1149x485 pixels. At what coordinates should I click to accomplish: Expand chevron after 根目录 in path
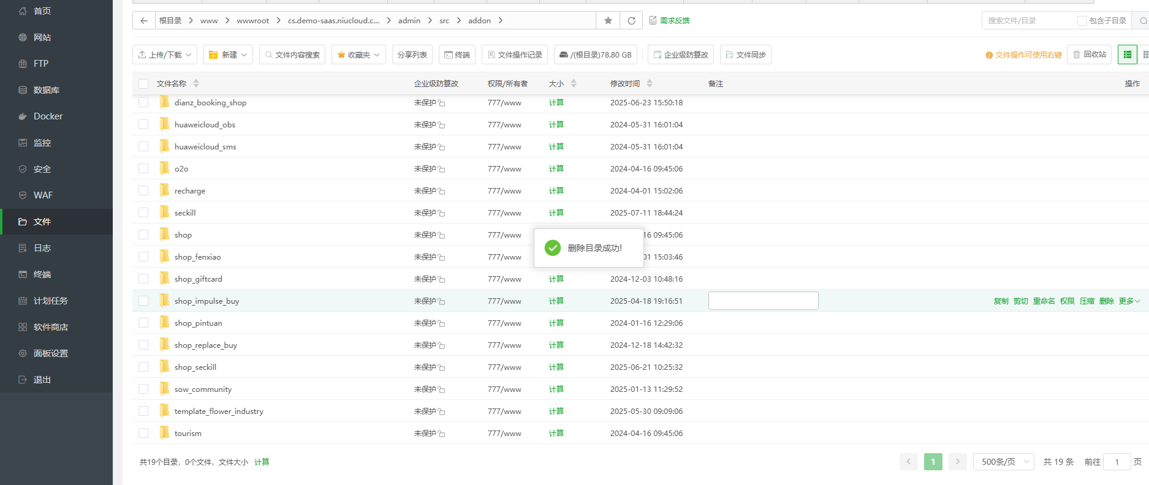[x=191, y=21]
